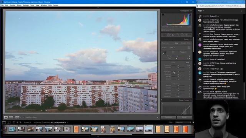Open the chat mode dropdown (Чат)
This screenshot has width=246, height=138.
click(201, 11)
